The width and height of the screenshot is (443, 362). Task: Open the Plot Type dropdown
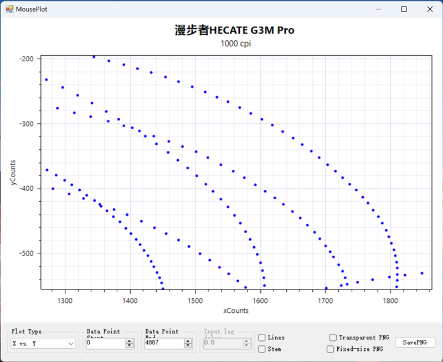[43, 343]
